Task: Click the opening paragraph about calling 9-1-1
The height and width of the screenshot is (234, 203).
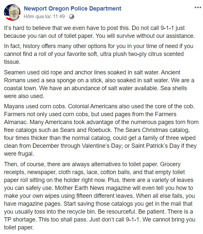Action: [x=100, y=32]
